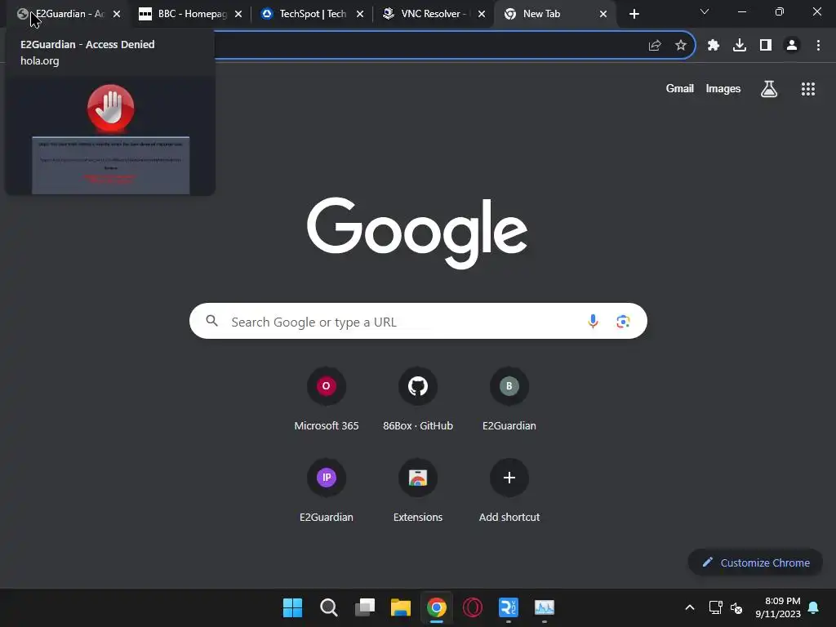Screen dimensions: 836x627
Task: Open the Gmail link
Action: point(680,88)
